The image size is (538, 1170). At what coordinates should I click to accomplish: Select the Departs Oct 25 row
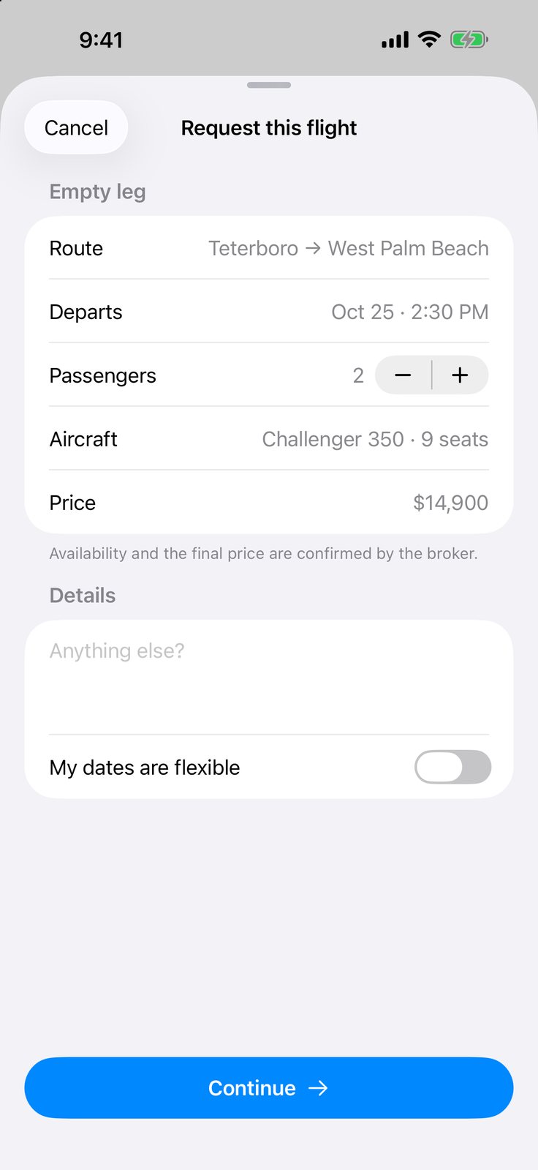click(x=269, y=312)
